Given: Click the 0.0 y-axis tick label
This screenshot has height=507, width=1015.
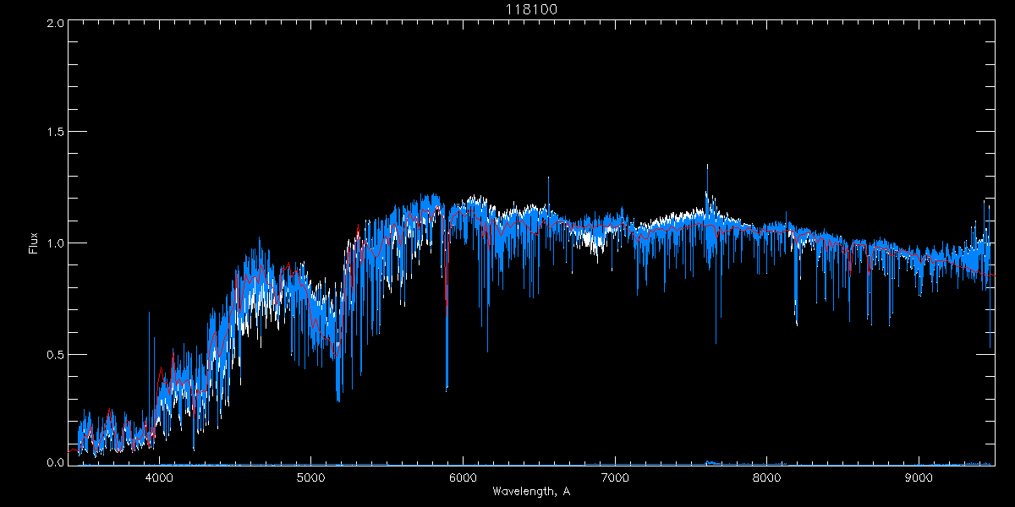Looking at the screenshot, I should coord(55,462).
